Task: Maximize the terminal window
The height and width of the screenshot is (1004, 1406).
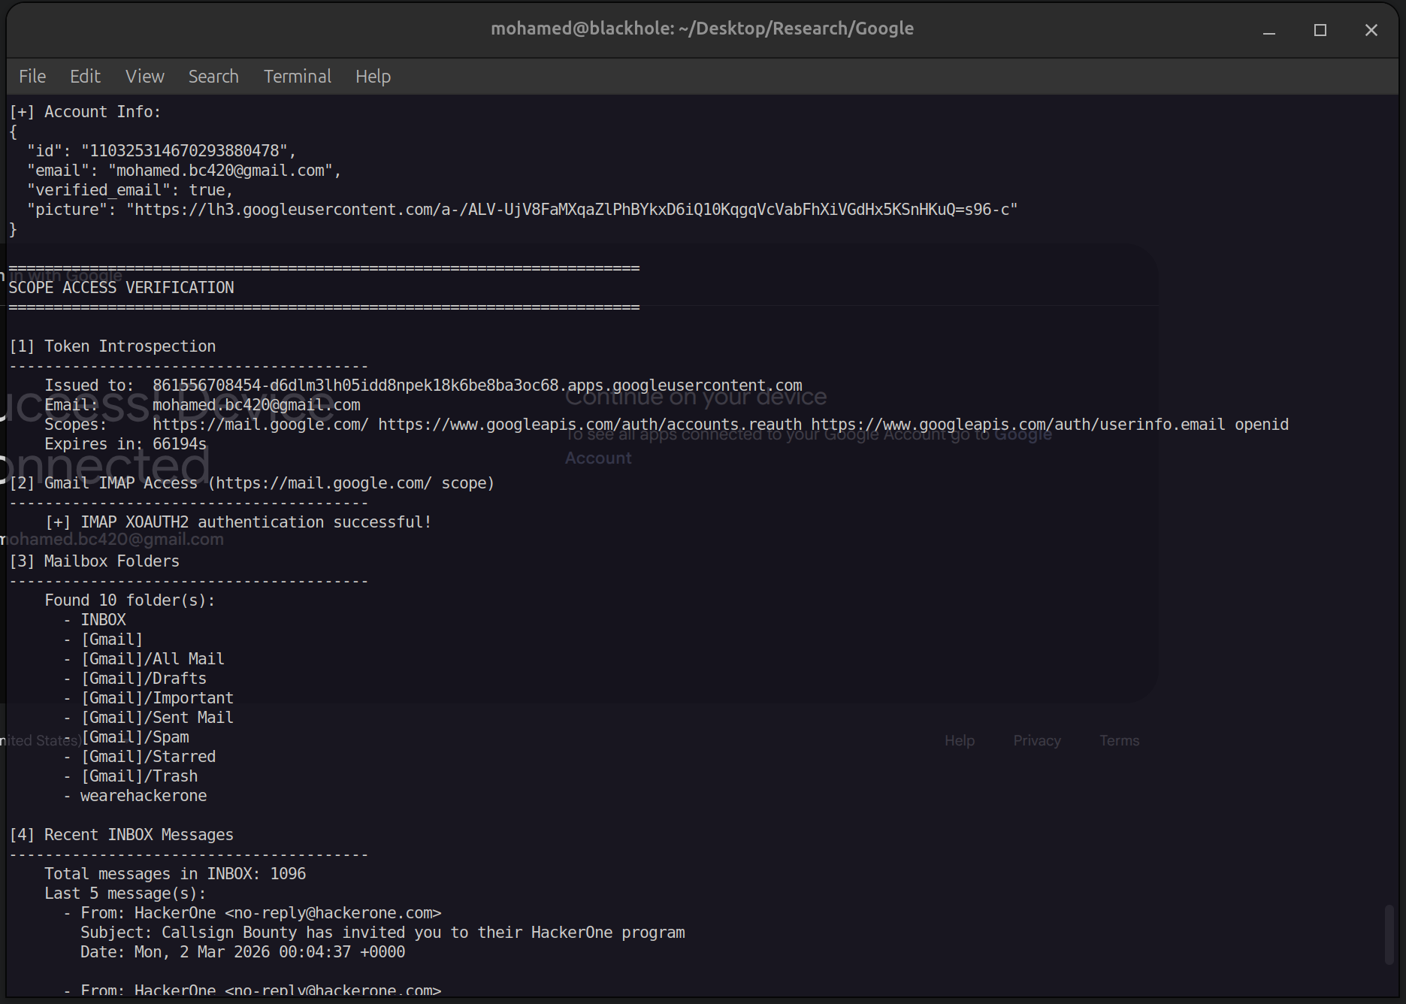Action: [x=1320, y=30]
